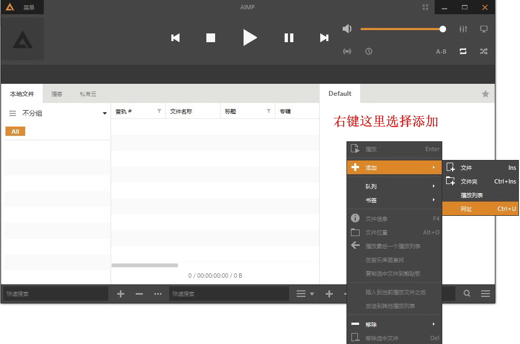Toggle mute with the speaker icon
This screenshot has height=344, width=520.
tap(347, 28)
